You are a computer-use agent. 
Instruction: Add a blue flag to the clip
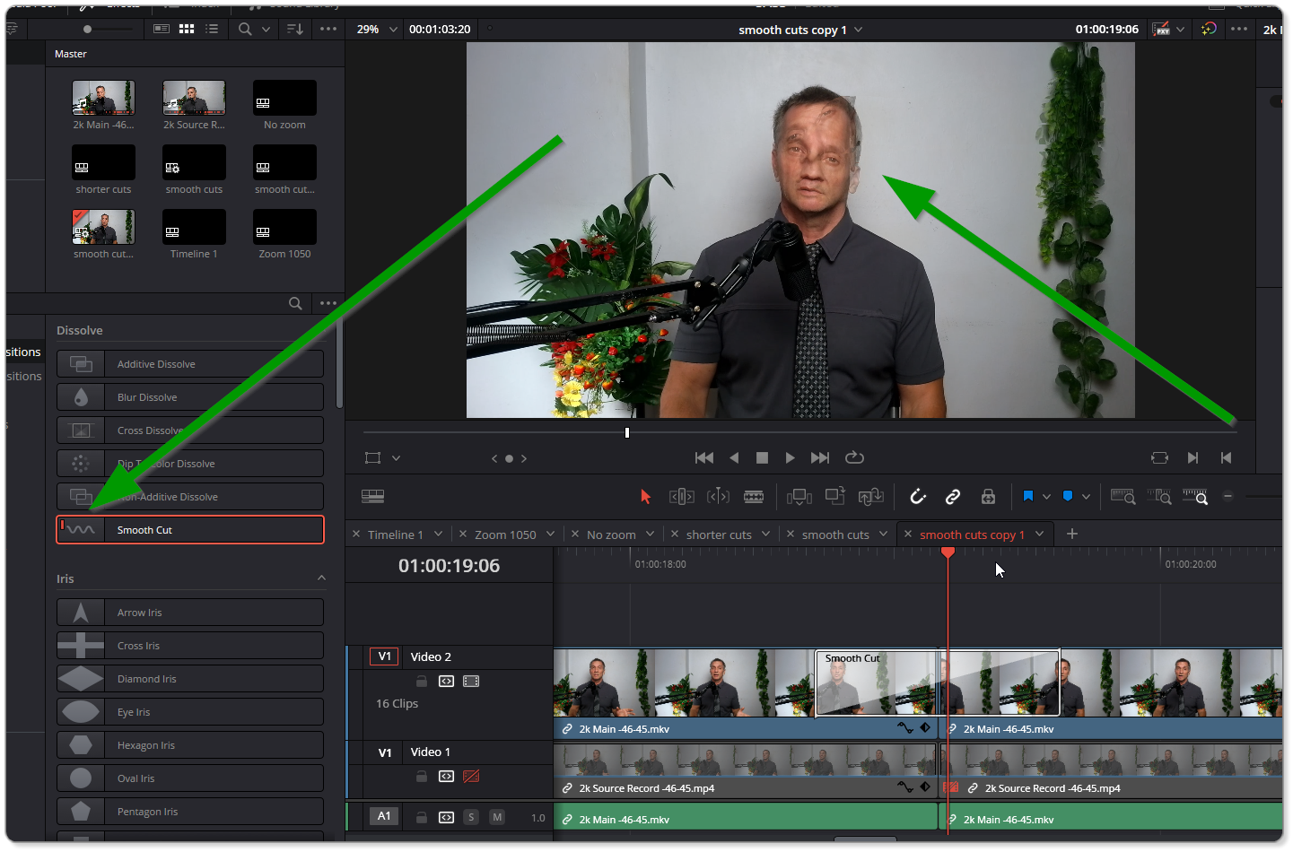pos(1028,496)
